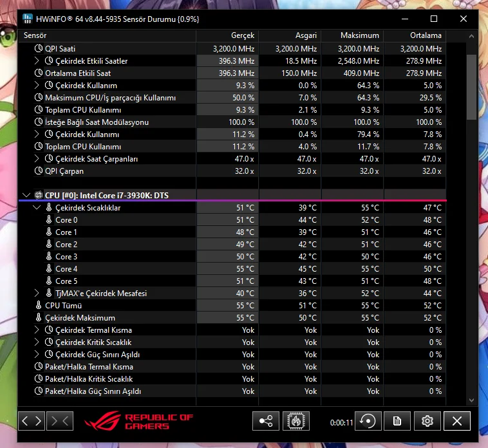Click the CPU flame stress icon
This screenshot has height=448, width=488.
pyautogui.click(x=296, y=421)
